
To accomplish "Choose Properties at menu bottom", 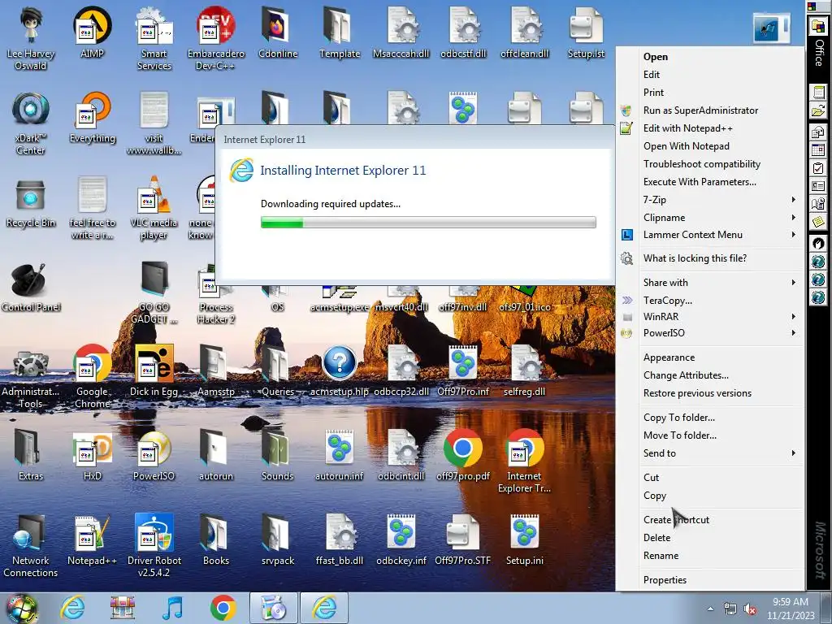I will 710,580.
